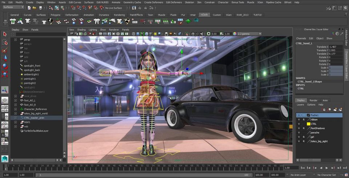Toggle visibility V of CTRL layer

(299, 124)
